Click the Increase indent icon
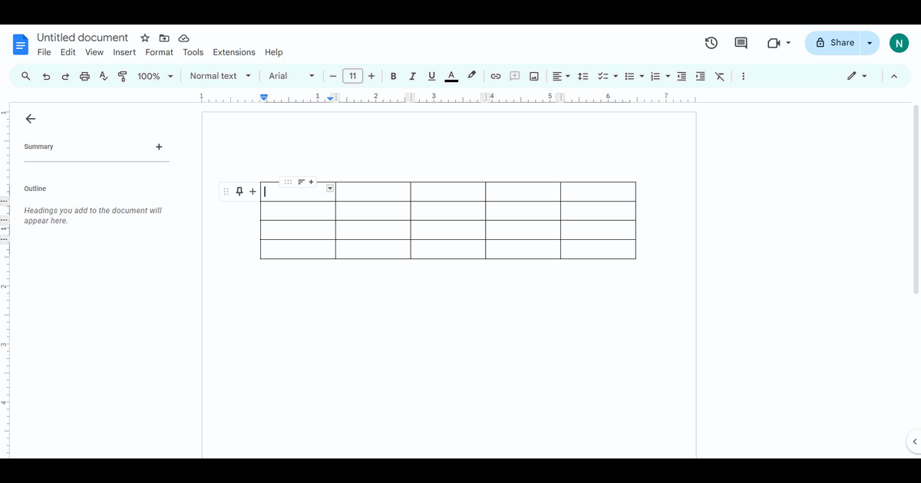Viewport: 921px width, 483px height. [700, 76]
